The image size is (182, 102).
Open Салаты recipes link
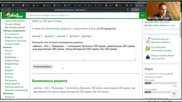click(8, 54)
